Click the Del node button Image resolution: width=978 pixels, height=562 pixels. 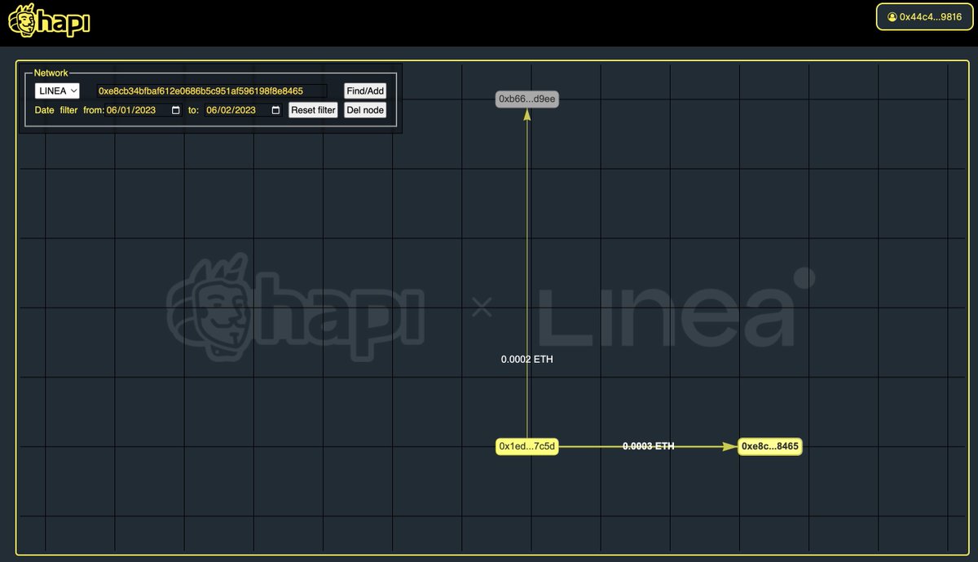(x=365, y=110)
